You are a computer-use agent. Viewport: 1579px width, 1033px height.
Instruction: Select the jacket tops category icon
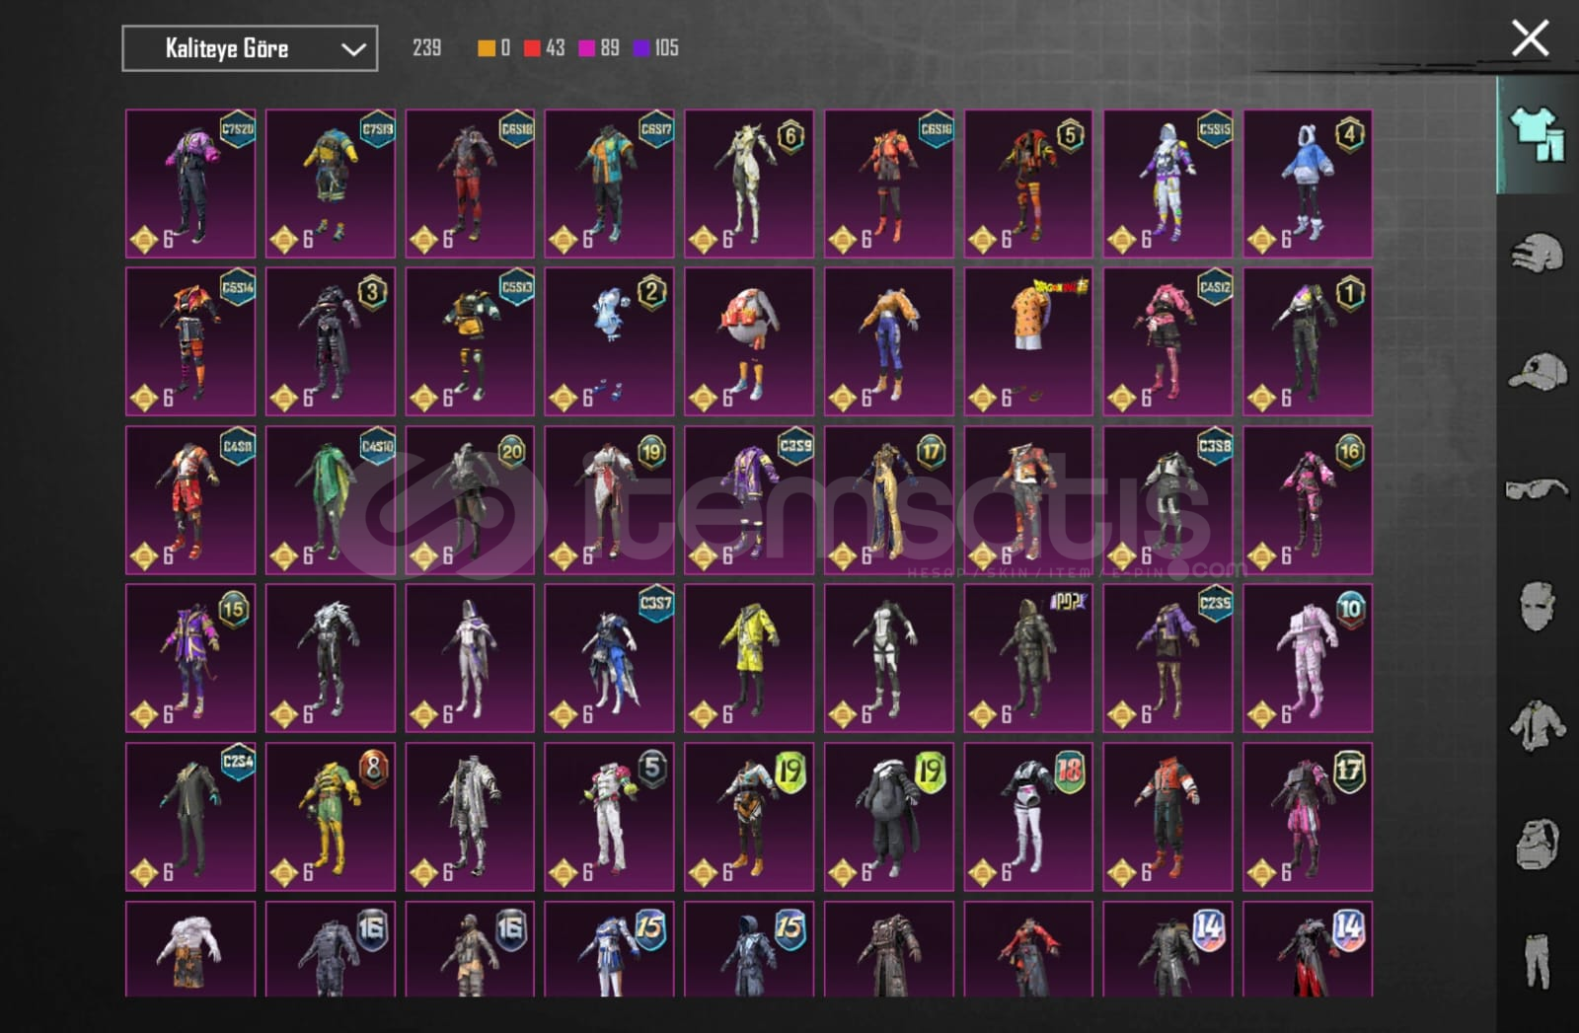pyautogui.click(x=1537, y=725)
